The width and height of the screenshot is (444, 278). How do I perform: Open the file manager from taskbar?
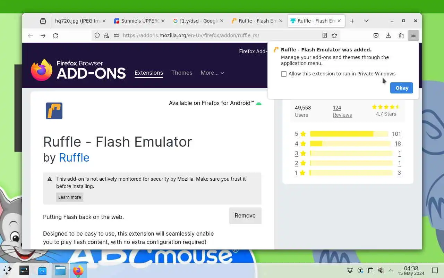point(60,270)
